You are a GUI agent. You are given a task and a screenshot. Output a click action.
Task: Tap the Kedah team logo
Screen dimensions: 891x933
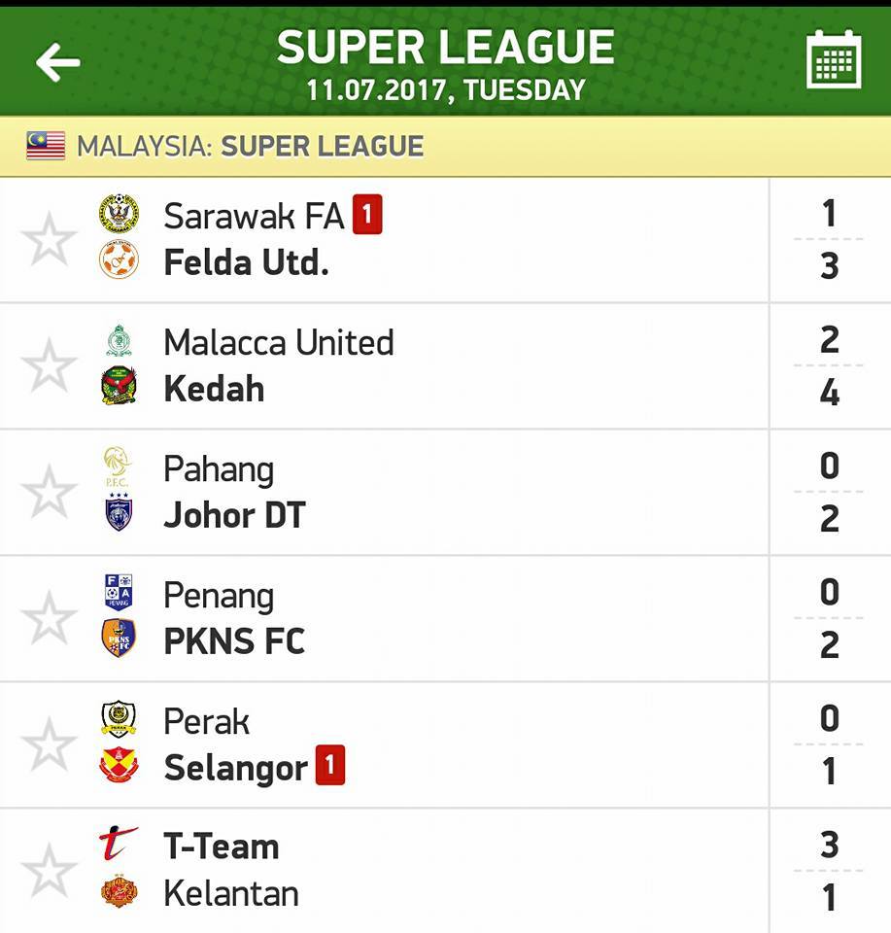pos(119,386)
